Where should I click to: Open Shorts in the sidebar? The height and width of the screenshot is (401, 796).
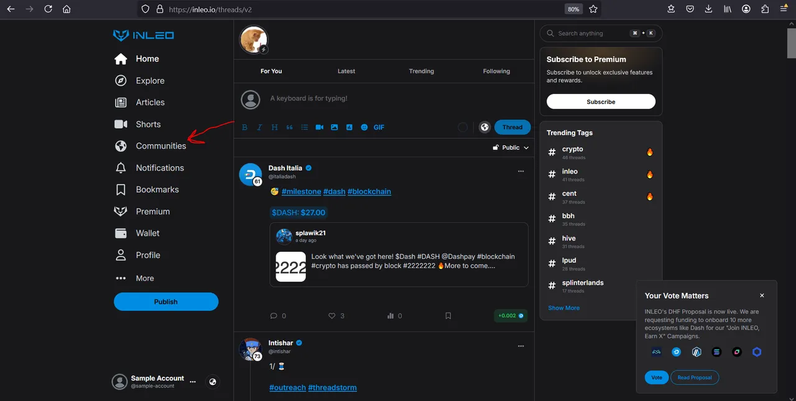[137, 124]
